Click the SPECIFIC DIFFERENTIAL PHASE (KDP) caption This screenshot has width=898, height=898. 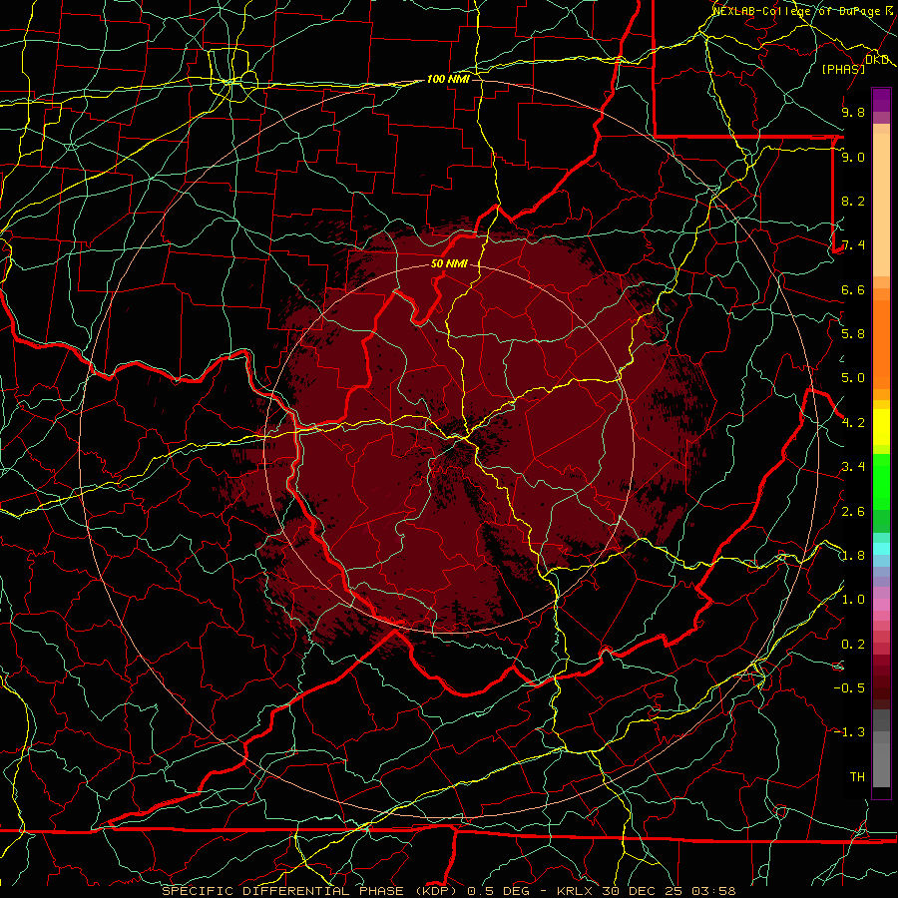pyautogui.click(x=310, y=891)
